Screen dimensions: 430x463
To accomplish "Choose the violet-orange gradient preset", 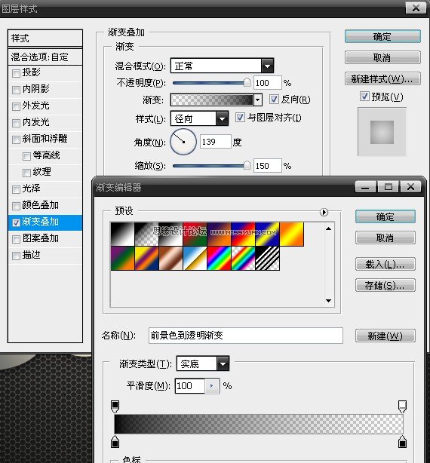I will click(219, 235).
